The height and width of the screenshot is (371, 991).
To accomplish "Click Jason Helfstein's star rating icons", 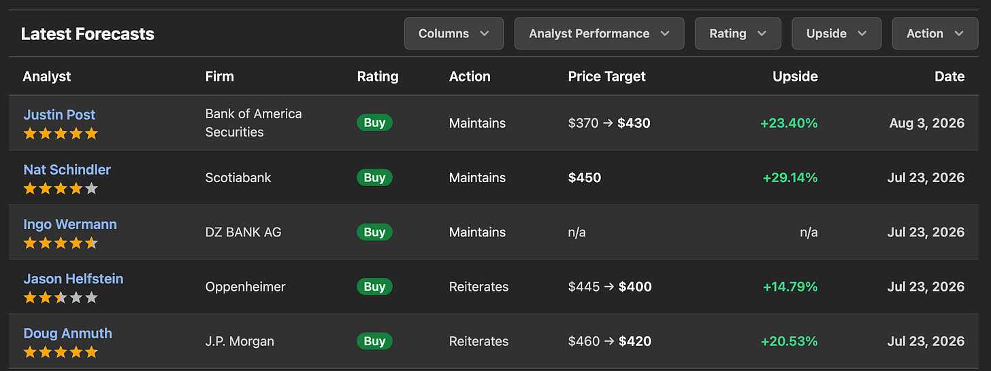I will pos(61,297).
